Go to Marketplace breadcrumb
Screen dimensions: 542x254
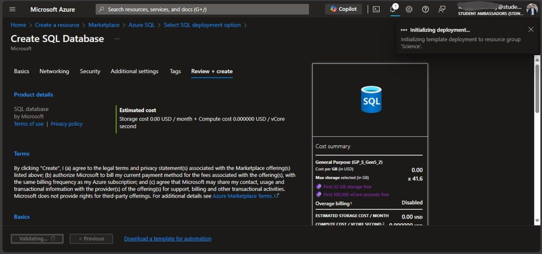pyautogui.click(x=104, y=25)
